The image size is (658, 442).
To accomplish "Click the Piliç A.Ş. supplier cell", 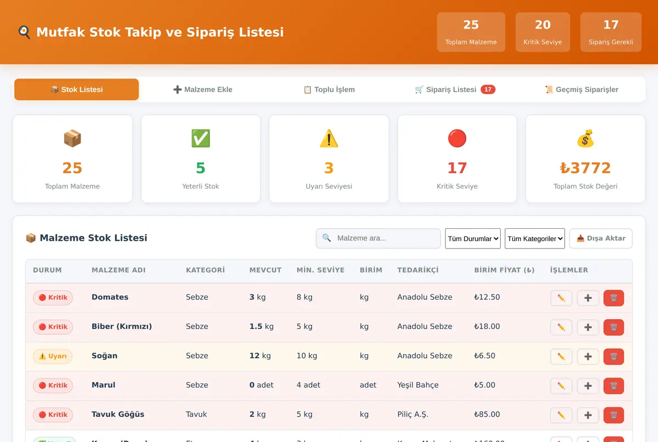I will (x=413, y=415).
